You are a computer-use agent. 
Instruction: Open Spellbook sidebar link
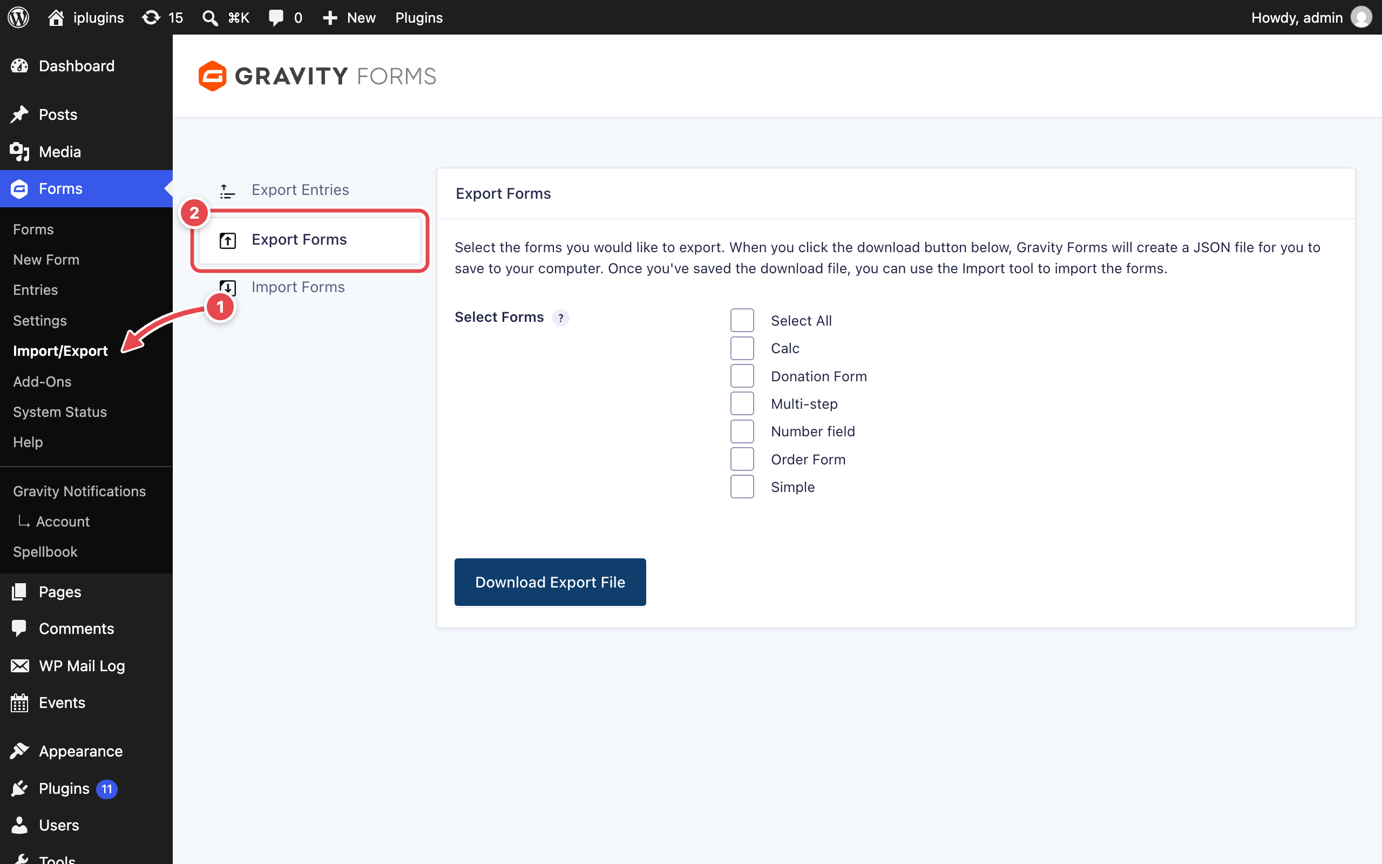45,552
